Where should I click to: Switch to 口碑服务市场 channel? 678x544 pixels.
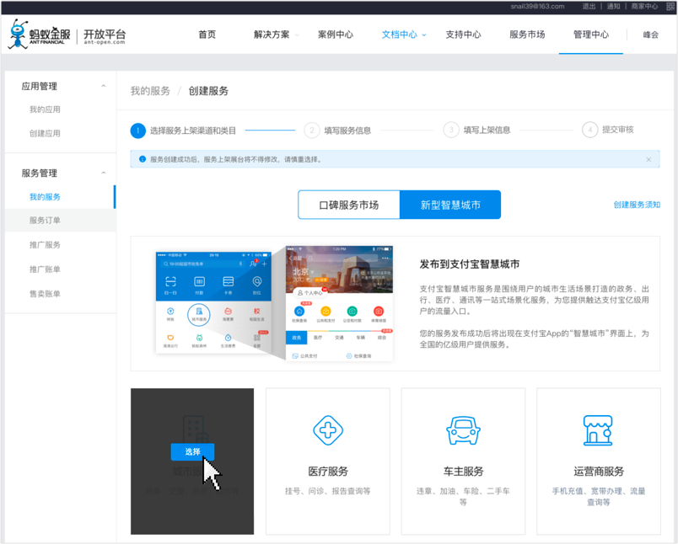(348, 205)
